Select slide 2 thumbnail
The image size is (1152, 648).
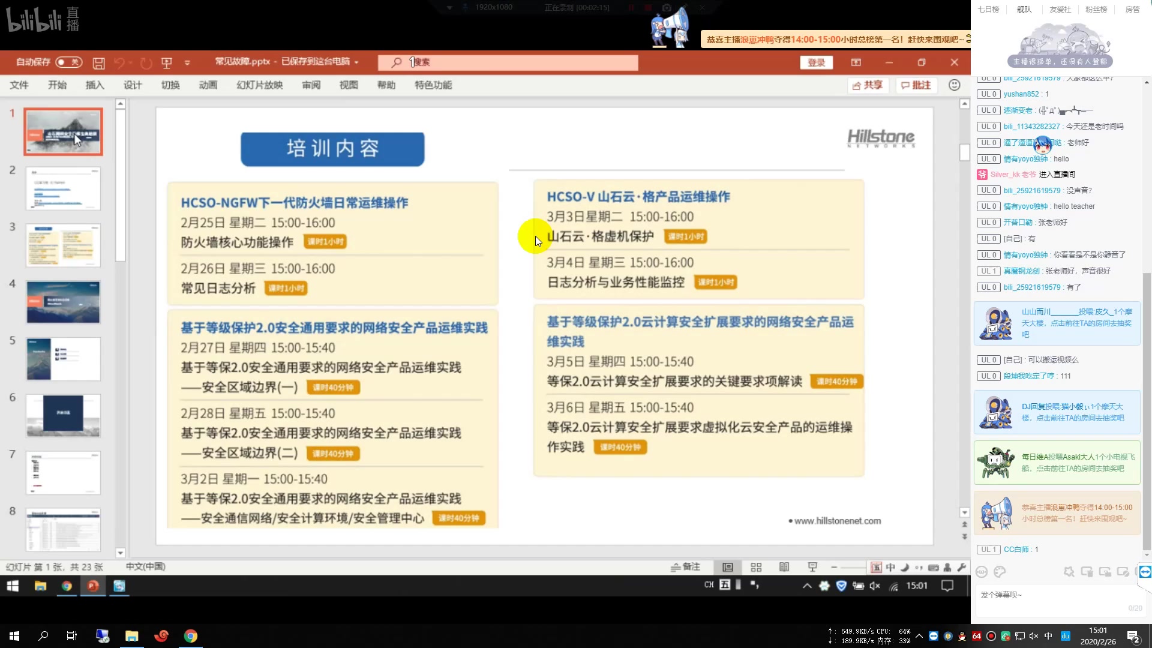coord(63,188)
